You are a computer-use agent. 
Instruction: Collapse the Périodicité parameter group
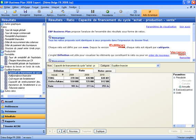click(174, 78)
